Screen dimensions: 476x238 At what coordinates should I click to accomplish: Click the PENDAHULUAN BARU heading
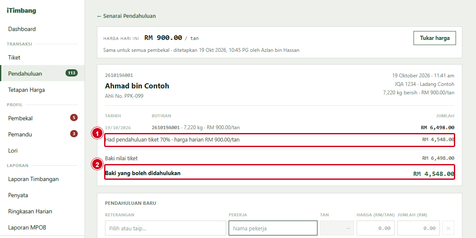coord(130,203)
